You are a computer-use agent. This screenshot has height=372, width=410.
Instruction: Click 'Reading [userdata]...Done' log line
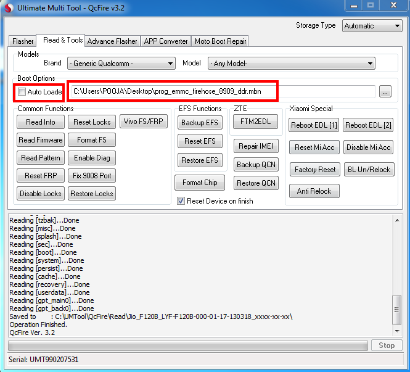point(49,292)
